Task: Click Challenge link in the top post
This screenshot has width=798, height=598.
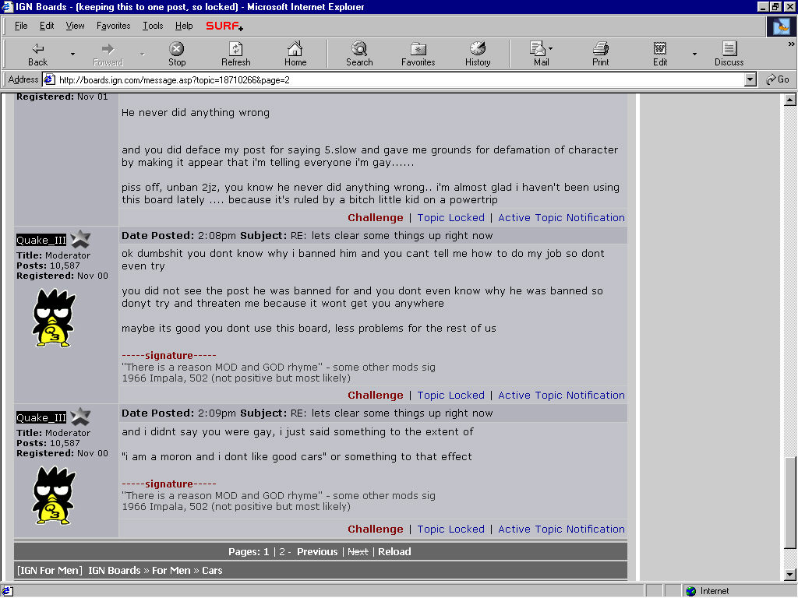Action: point(375,218)
